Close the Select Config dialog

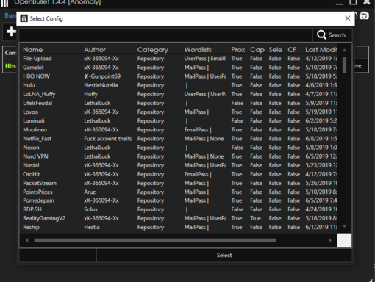coord(348,18)
